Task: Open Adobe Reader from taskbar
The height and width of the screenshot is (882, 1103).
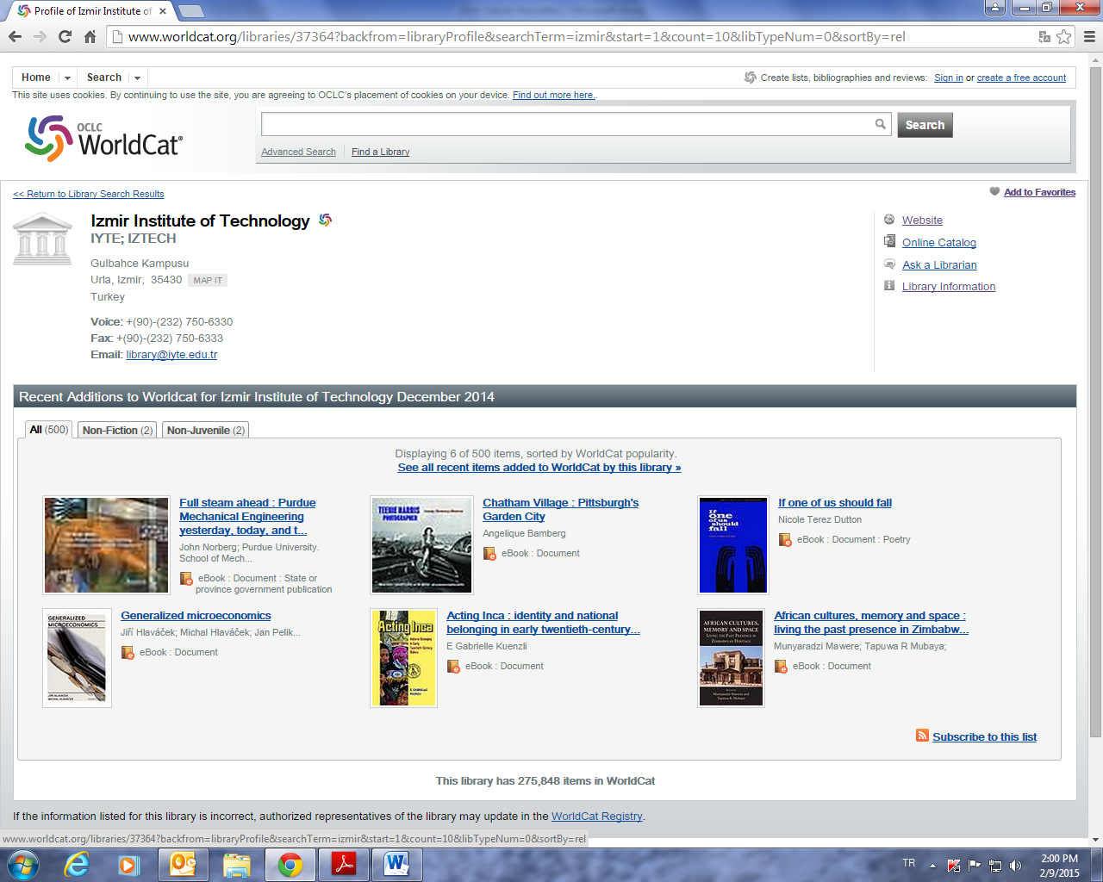Action: point(344,864)
